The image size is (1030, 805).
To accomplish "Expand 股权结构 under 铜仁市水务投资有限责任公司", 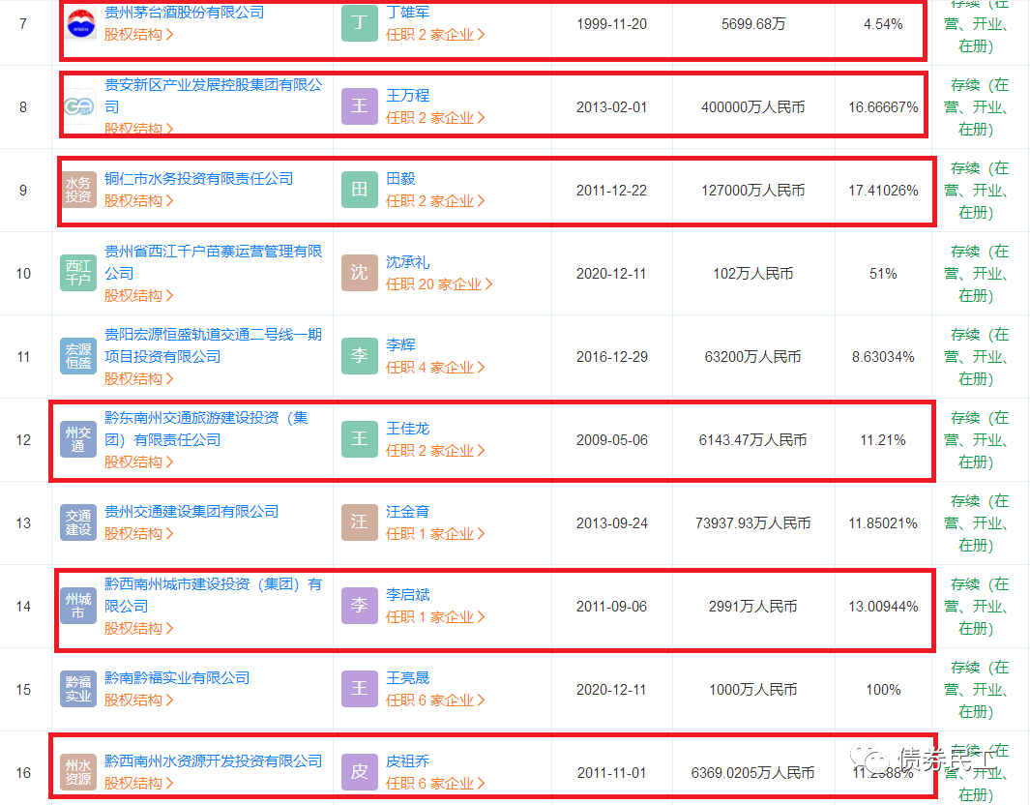I will pyautogui.click(x=138, y=201).
